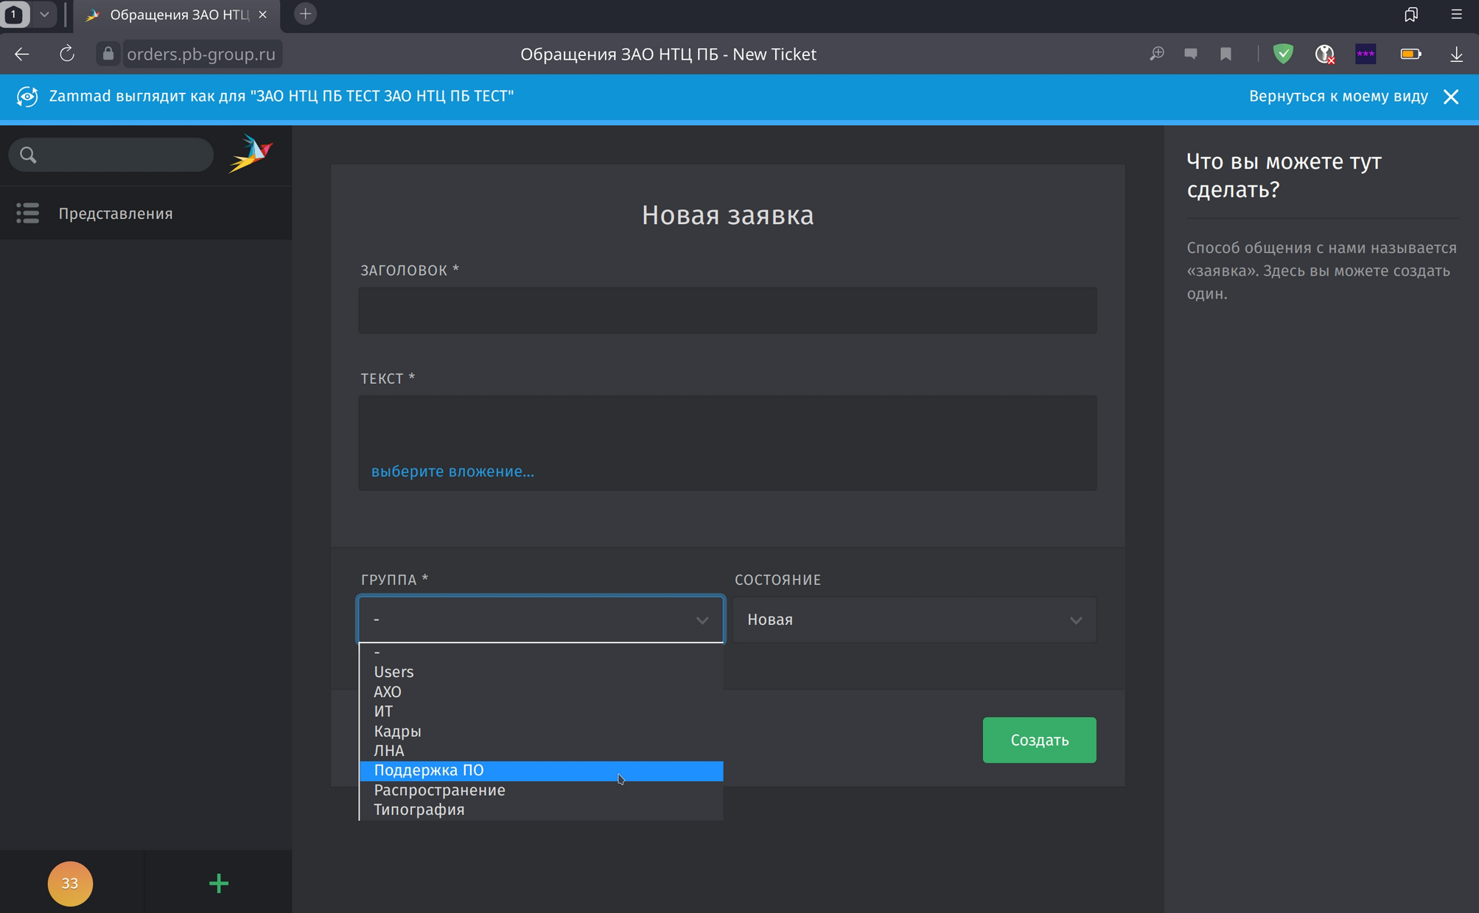Screen dimensions: 1479x913
Task: Select ЛНА group option
Action: (x=541, y=751)
